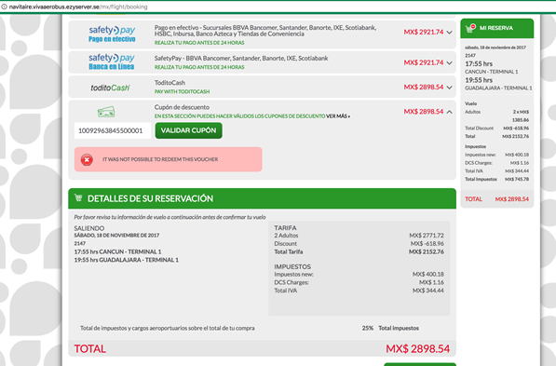Click the large bottom TOTAL MX$ 2898.54 amount
The width and height of the screenshot is (556, 366).
(x=418, y=348)
